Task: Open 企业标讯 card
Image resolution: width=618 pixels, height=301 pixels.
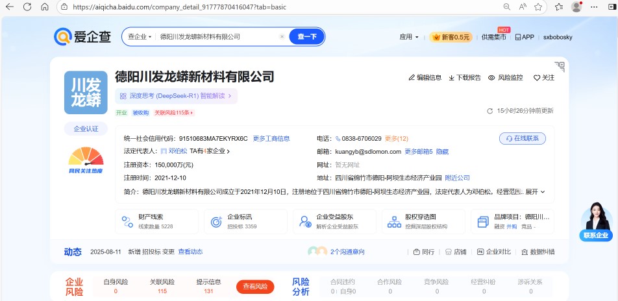Action: tap(245, 221)
